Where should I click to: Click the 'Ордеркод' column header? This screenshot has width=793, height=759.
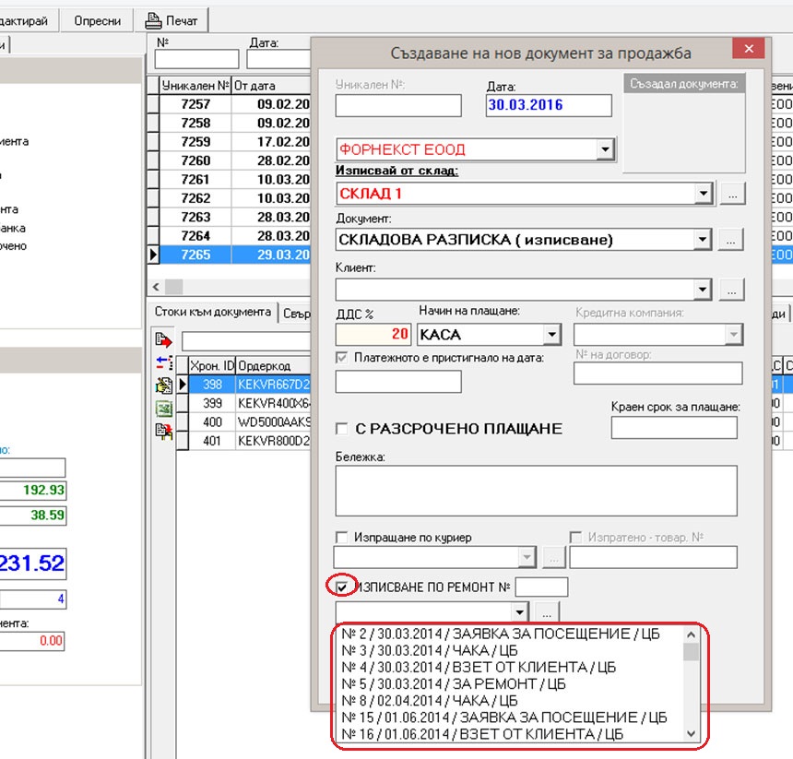click(273, 365)
